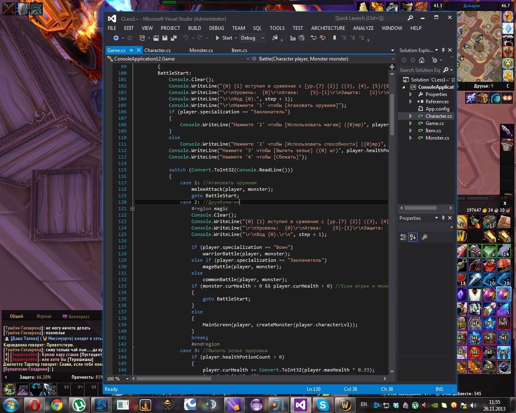Screen dimensions: 516x413
Task: Open the editor zoom level 100 % dropdown
Action: [x=118, y=379]
